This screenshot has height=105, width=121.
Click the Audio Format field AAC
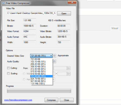click(30, 37)
